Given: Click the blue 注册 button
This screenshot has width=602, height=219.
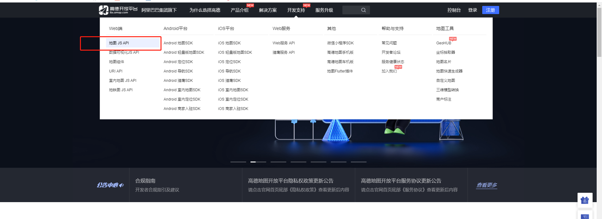Looking at the screenshot, I should click(490, 10).
